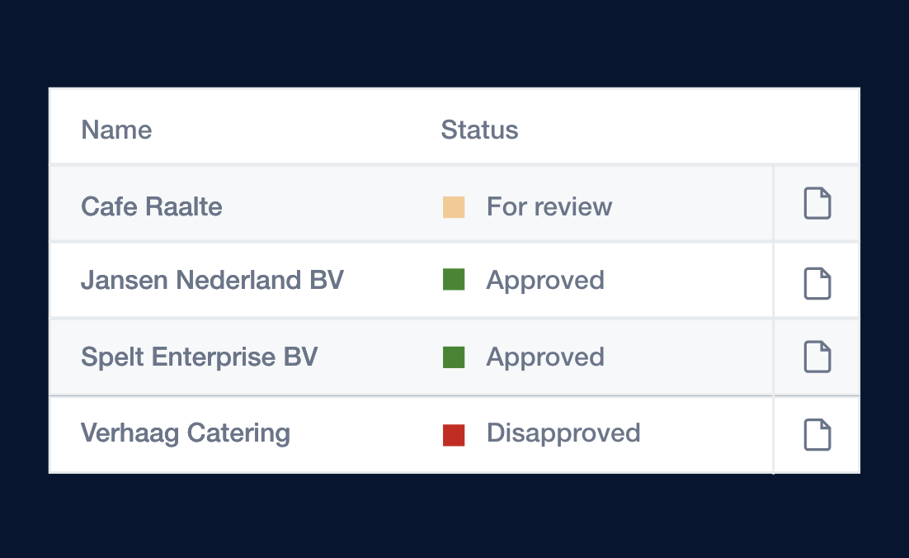Open the document icon for Jansen Nederland BV

[817, 283]
